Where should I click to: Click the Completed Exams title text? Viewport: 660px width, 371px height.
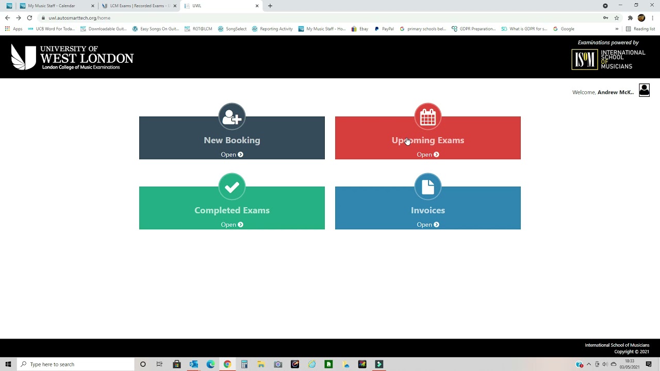click(x=232, y=210)
